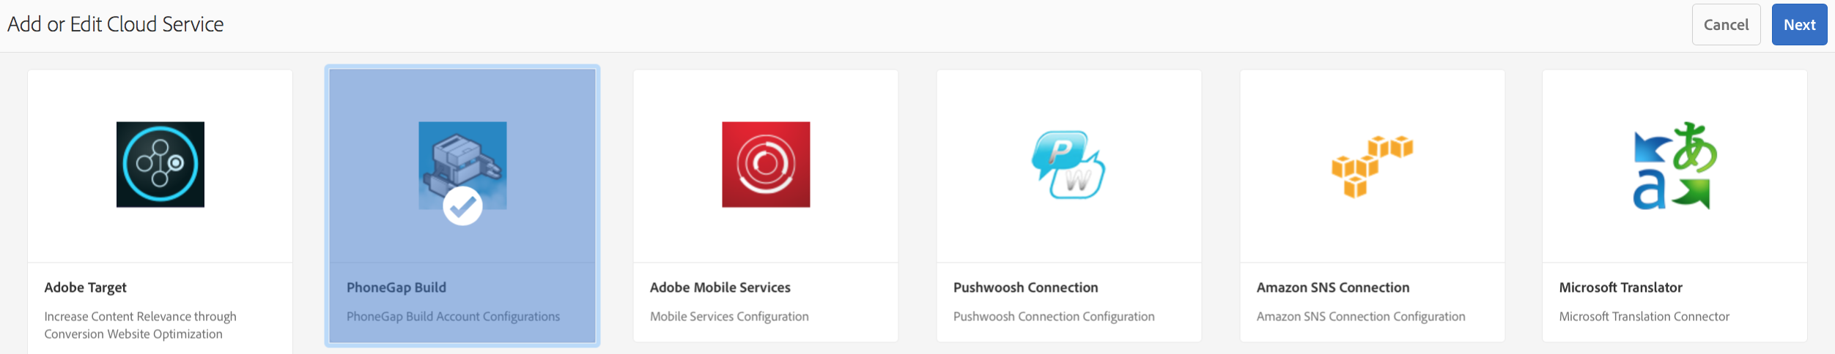Click the Pushwoosh Connection Configuration description

pyautogui.click(x=1054, y=317)
